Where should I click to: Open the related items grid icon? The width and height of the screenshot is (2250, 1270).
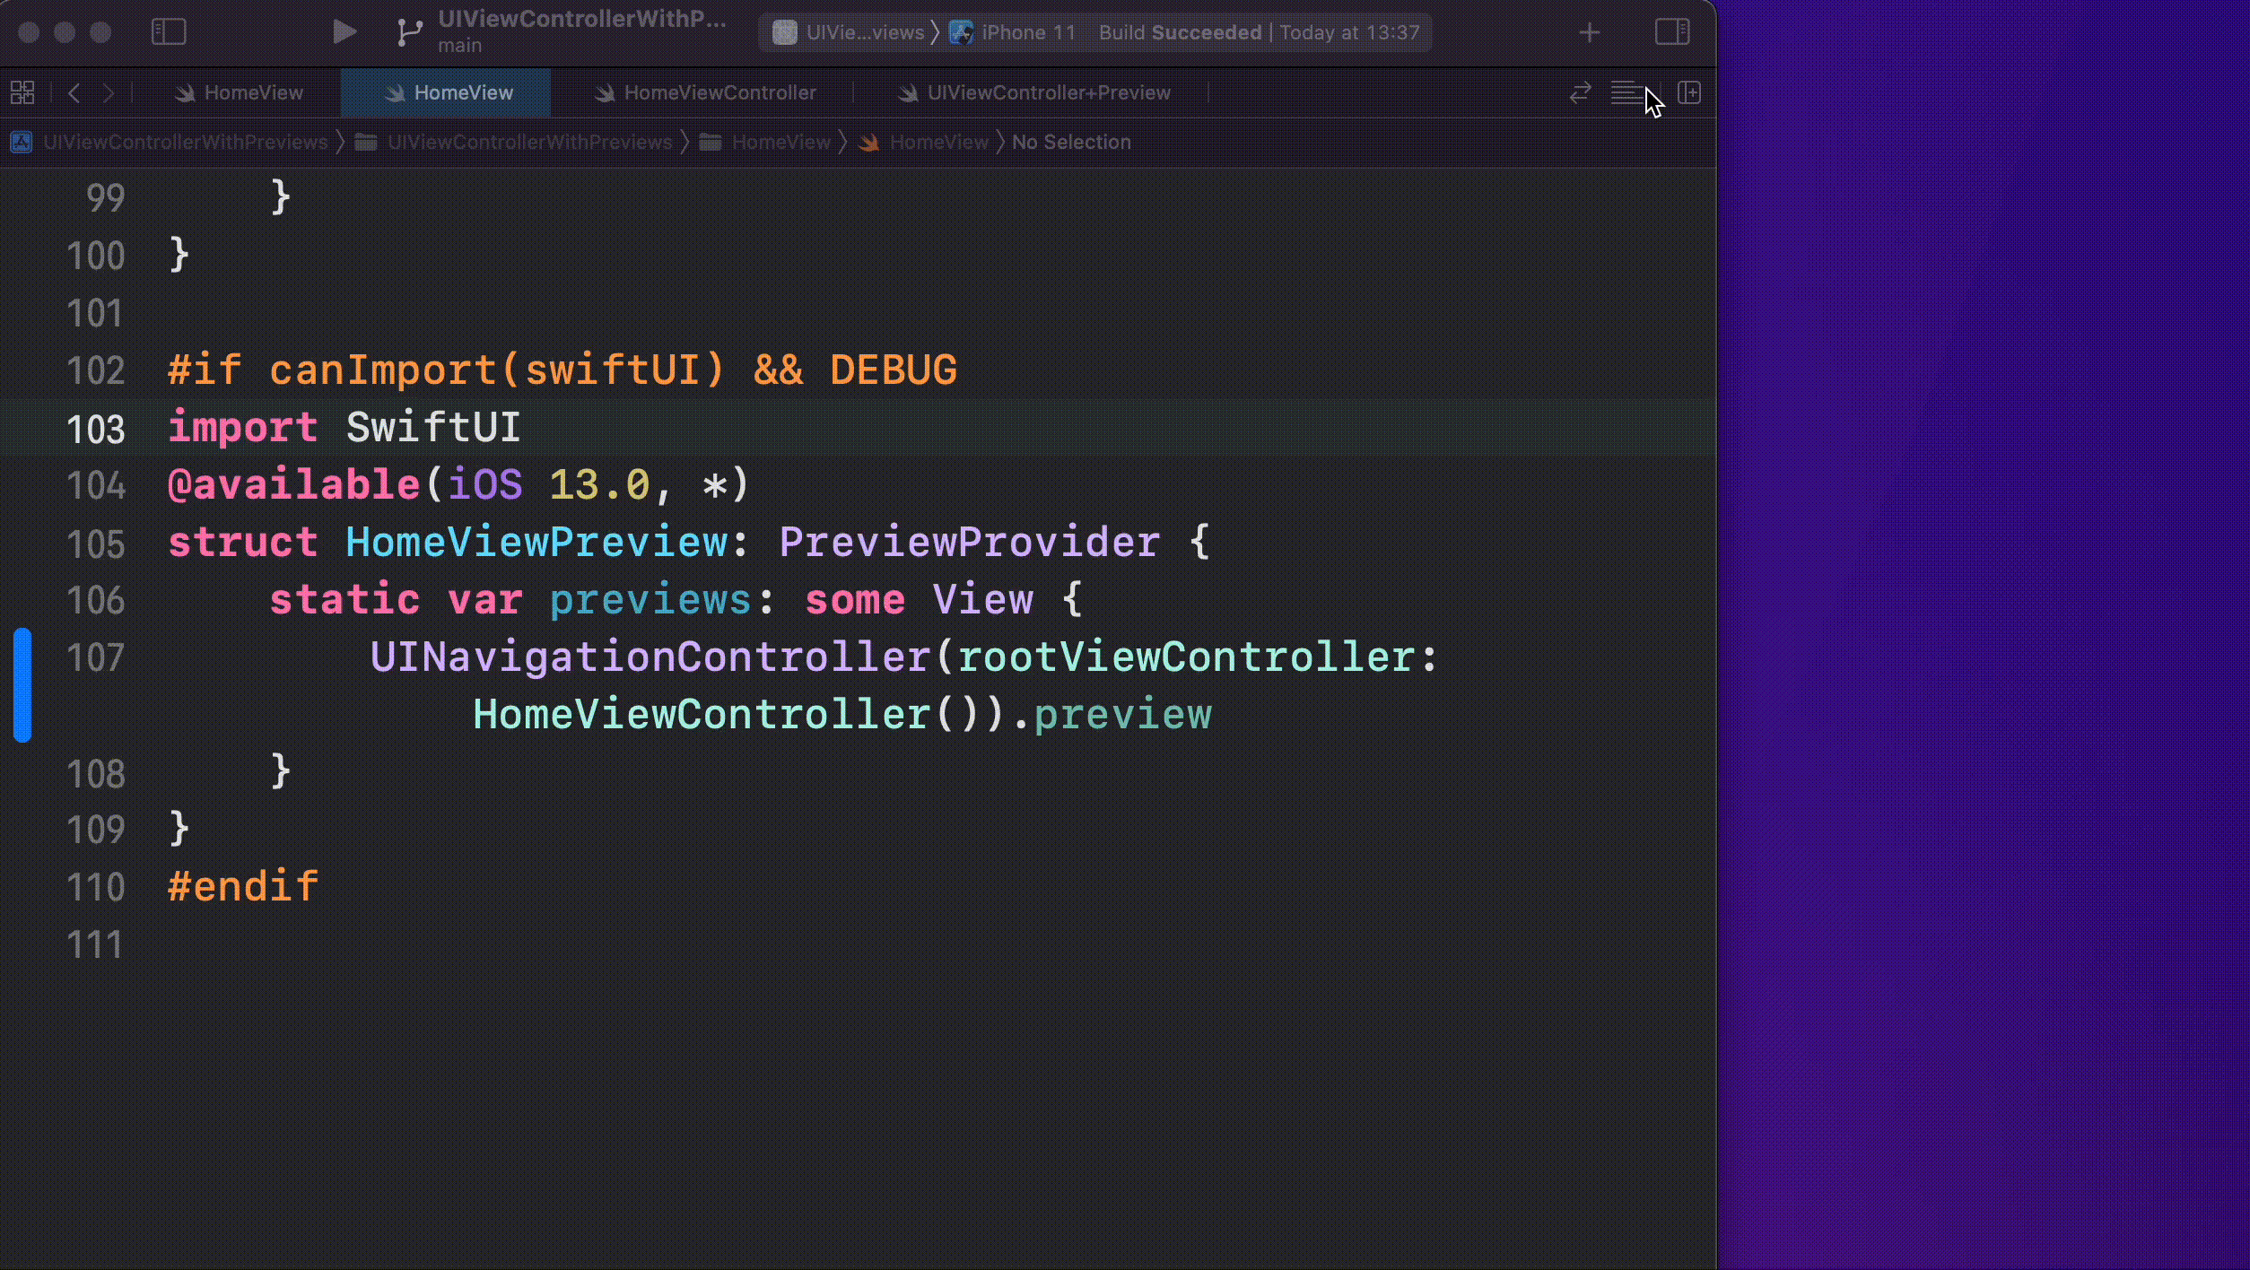(x=22, y=92)
